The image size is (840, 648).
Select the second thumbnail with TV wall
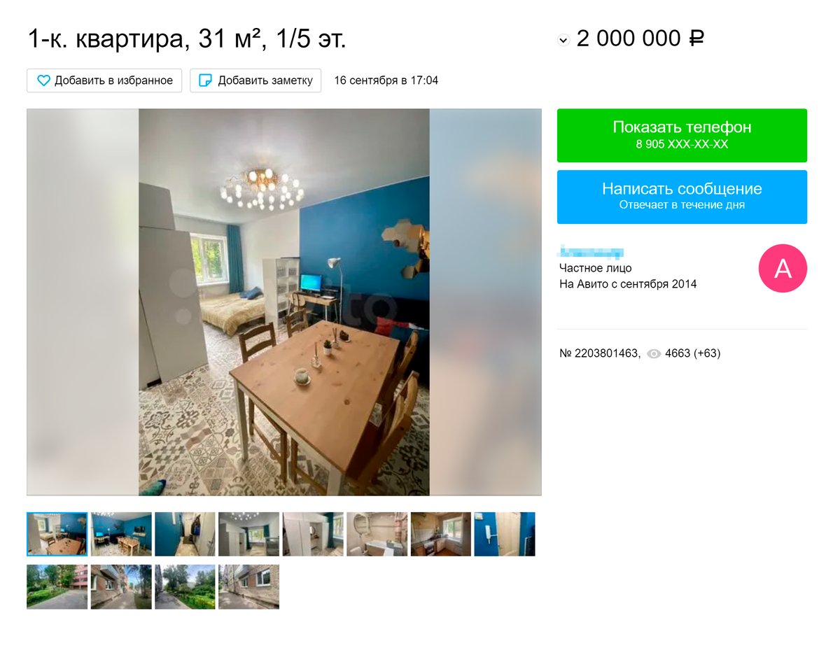pyautogui.click(x=121, y=534)
